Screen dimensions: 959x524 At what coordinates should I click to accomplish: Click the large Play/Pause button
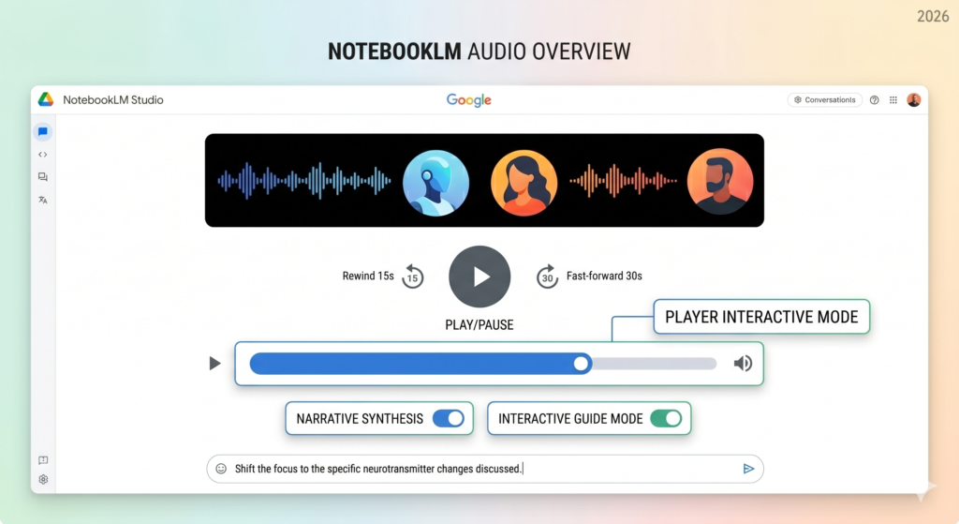tap(479, 277)
